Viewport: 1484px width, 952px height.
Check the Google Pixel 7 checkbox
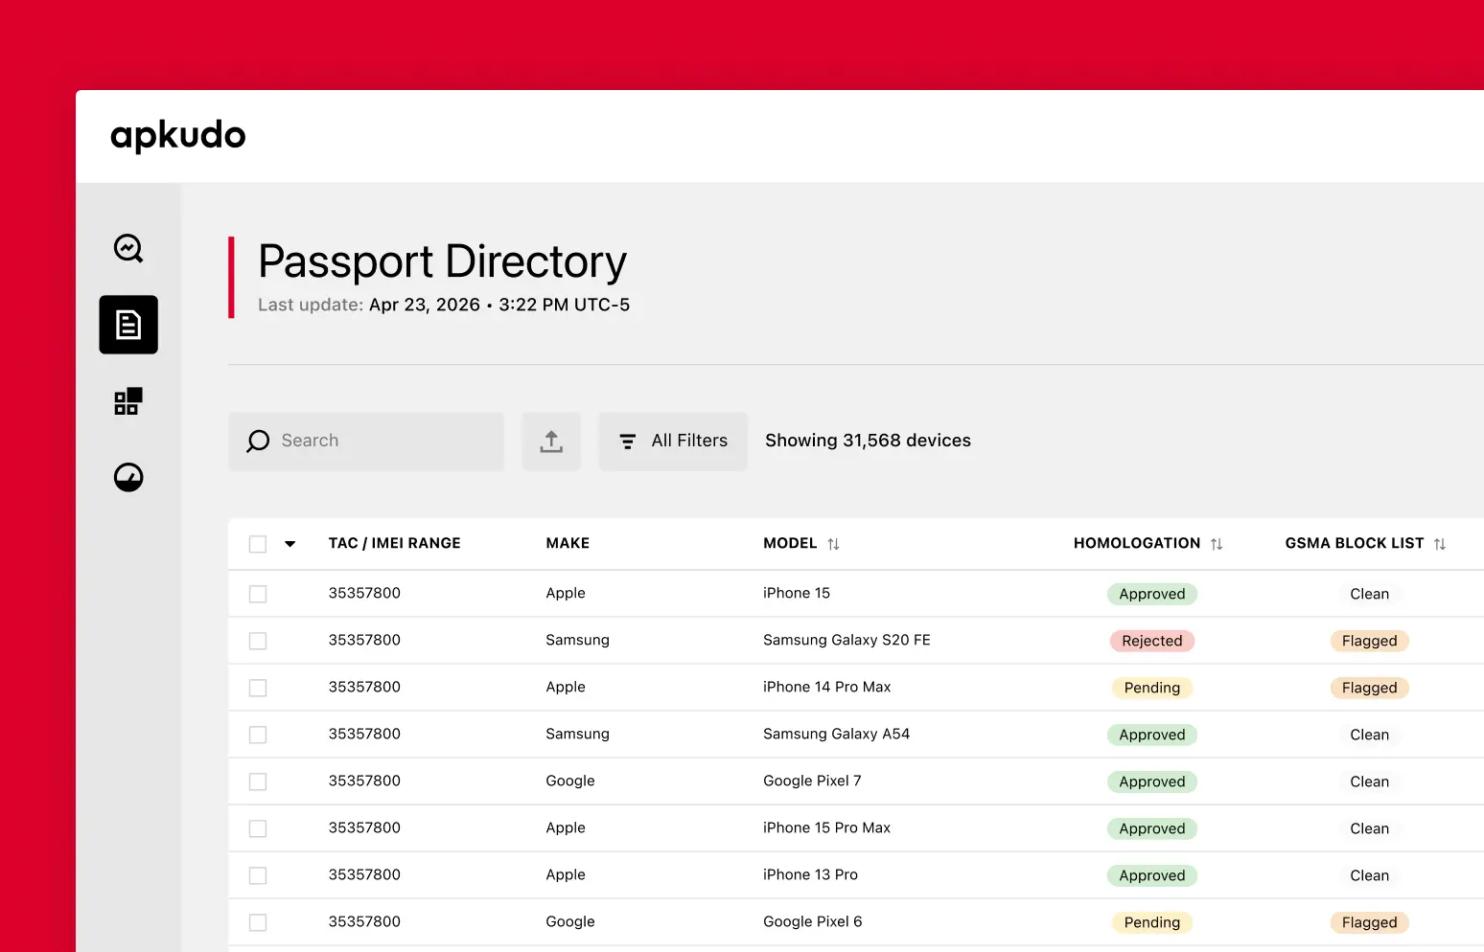point(258,782)
